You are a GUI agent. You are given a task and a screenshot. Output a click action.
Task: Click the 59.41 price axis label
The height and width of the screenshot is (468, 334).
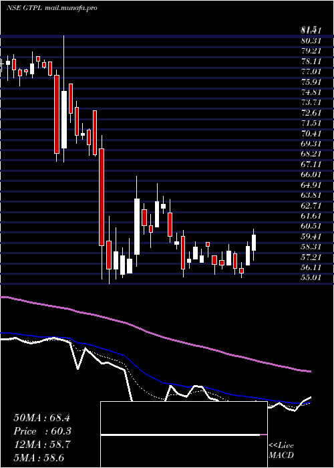point(311,237)
